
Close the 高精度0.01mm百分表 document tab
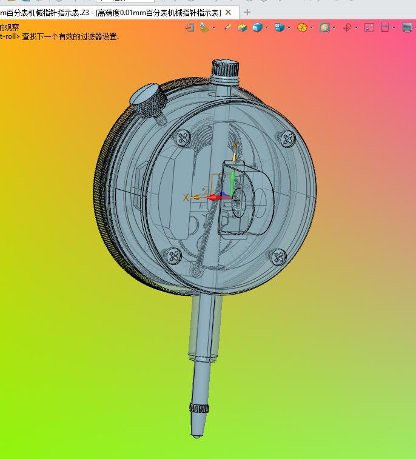pos(229,13)
